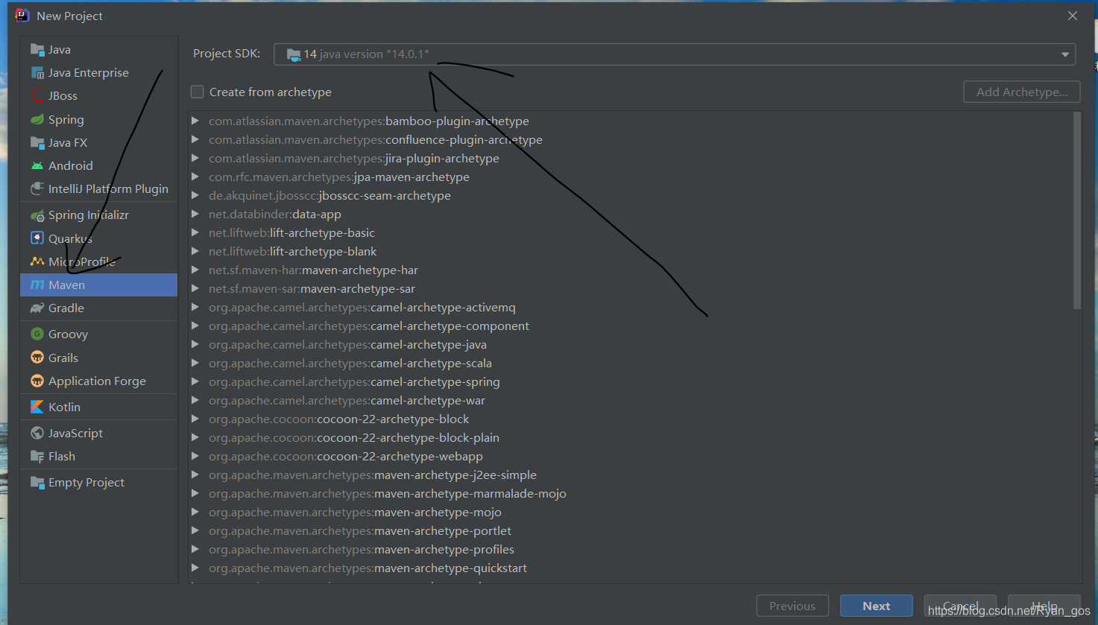Click the Android robot icon
The image size is (1098, 625).
click(x=37, y=166)
